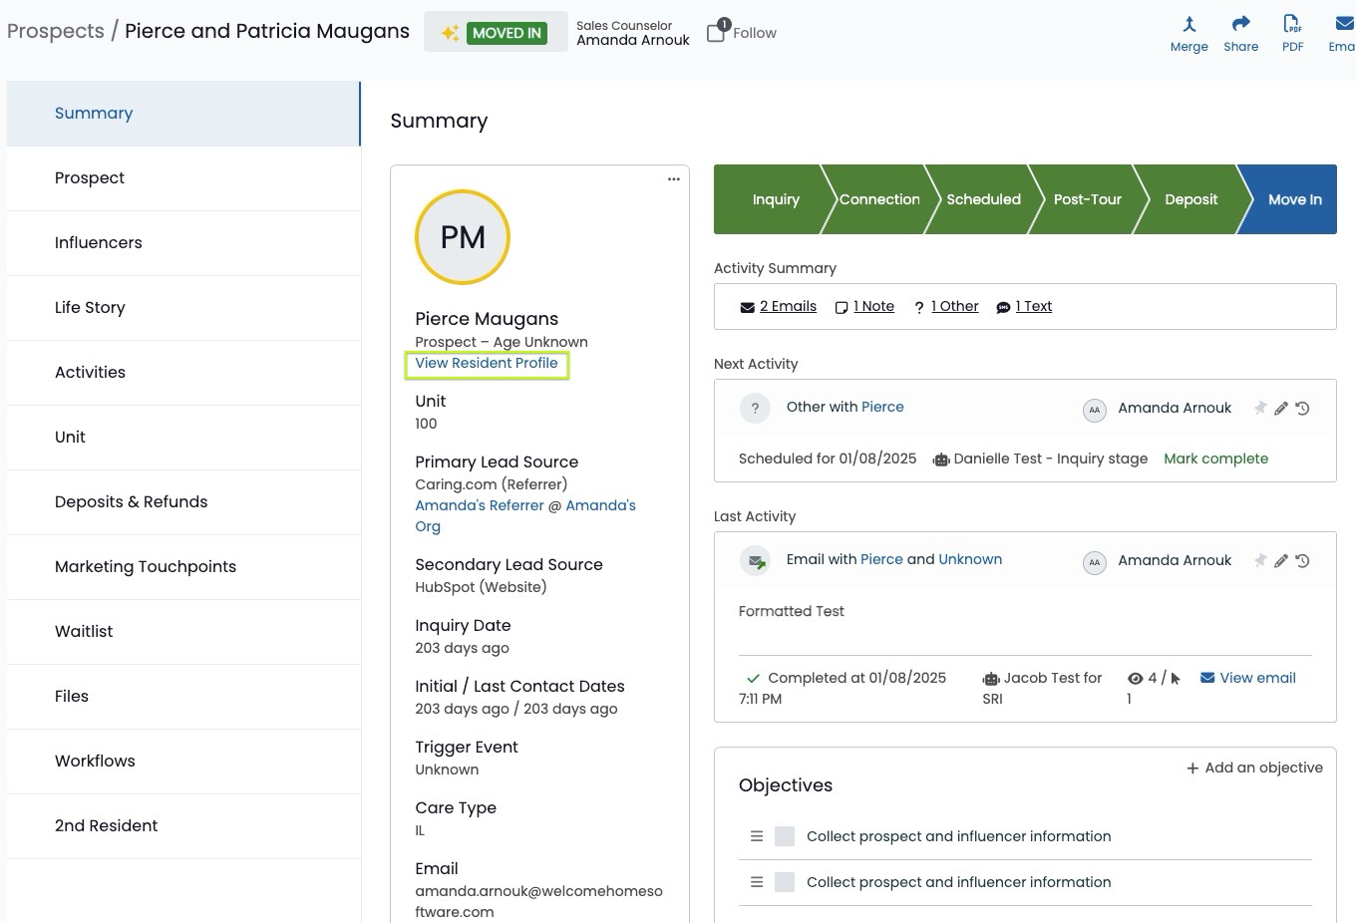The image size is (1356, 923).
Task: Click the MOVED IN status badge
Action: click(507, 33)
